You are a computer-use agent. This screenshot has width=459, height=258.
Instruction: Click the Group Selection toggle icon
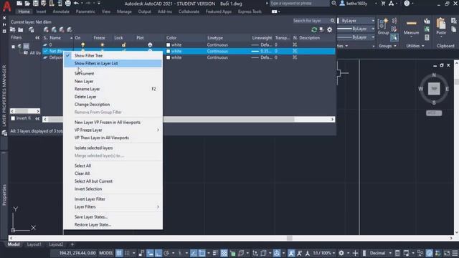point(394,37)
